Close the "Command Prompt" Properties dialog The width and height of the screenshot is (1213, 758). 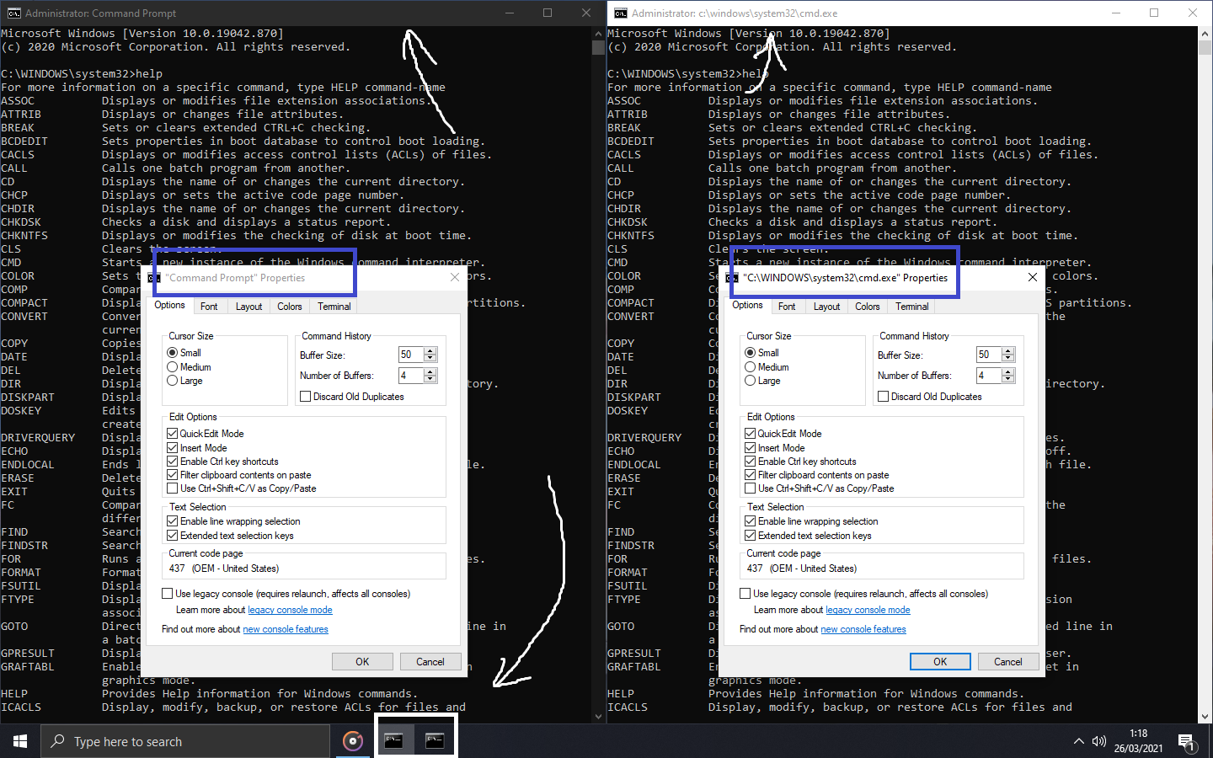click(455, 277)
